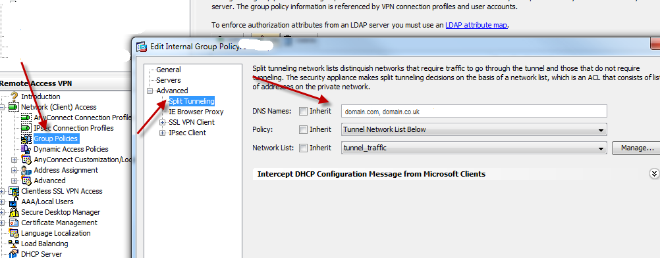The width and height of the screenshot is (660, 258).
Task: Select General in the group policy dialog
Action: click(x=169, y=70)
